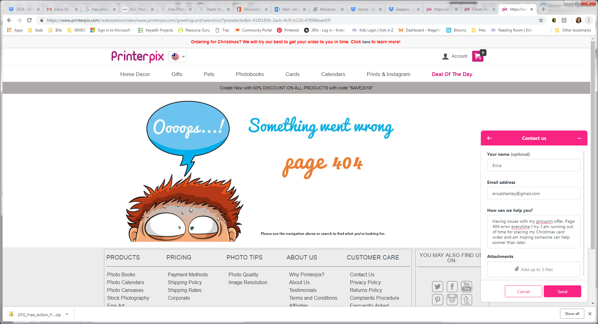Visit Printerpix Twitter page

pyautogui.click(x=437, y=286)
